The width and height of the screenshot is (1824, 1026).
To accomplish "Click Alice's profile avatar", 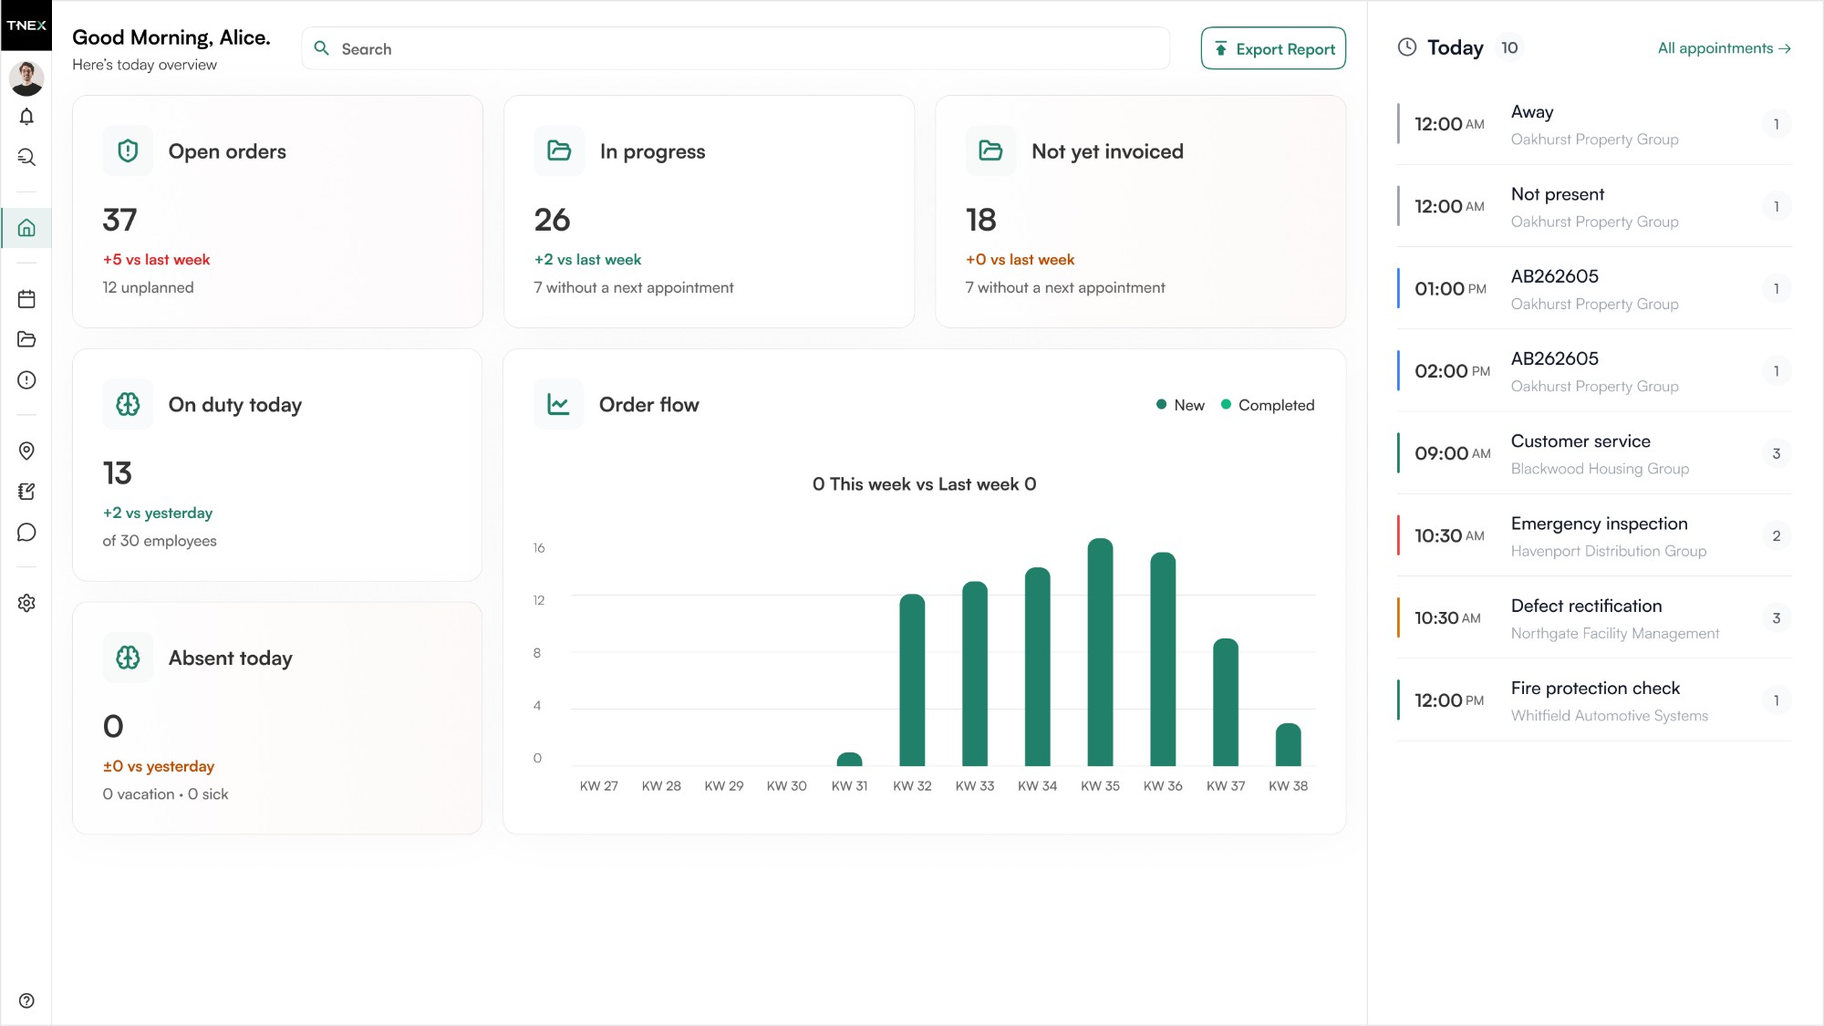I will coord(26,78).
